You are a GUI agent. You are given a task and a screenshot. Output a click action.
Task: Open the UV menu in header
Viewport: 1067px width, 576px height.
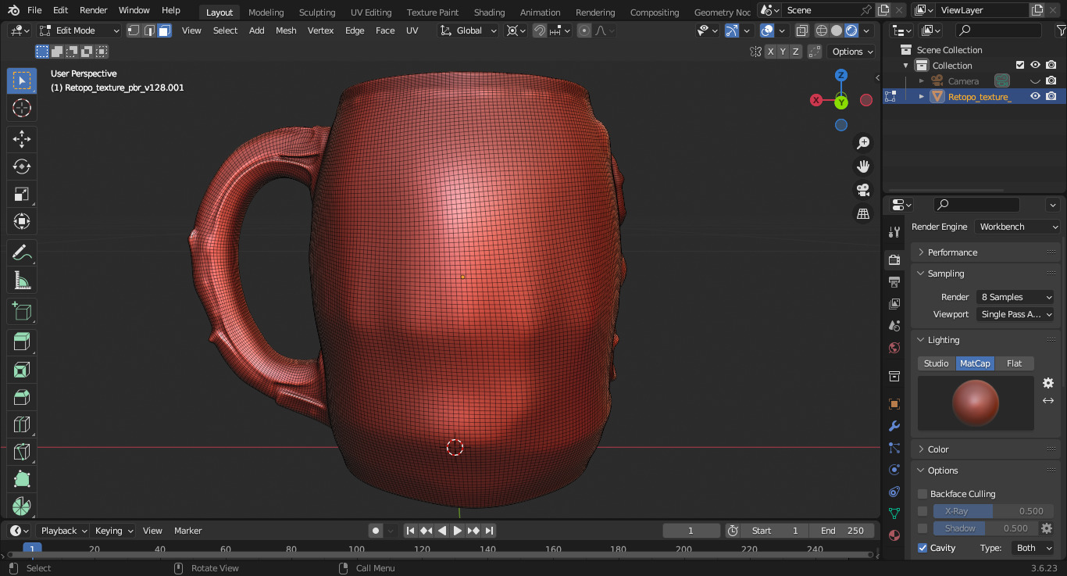pyautogui.click(x=412, y=30)
